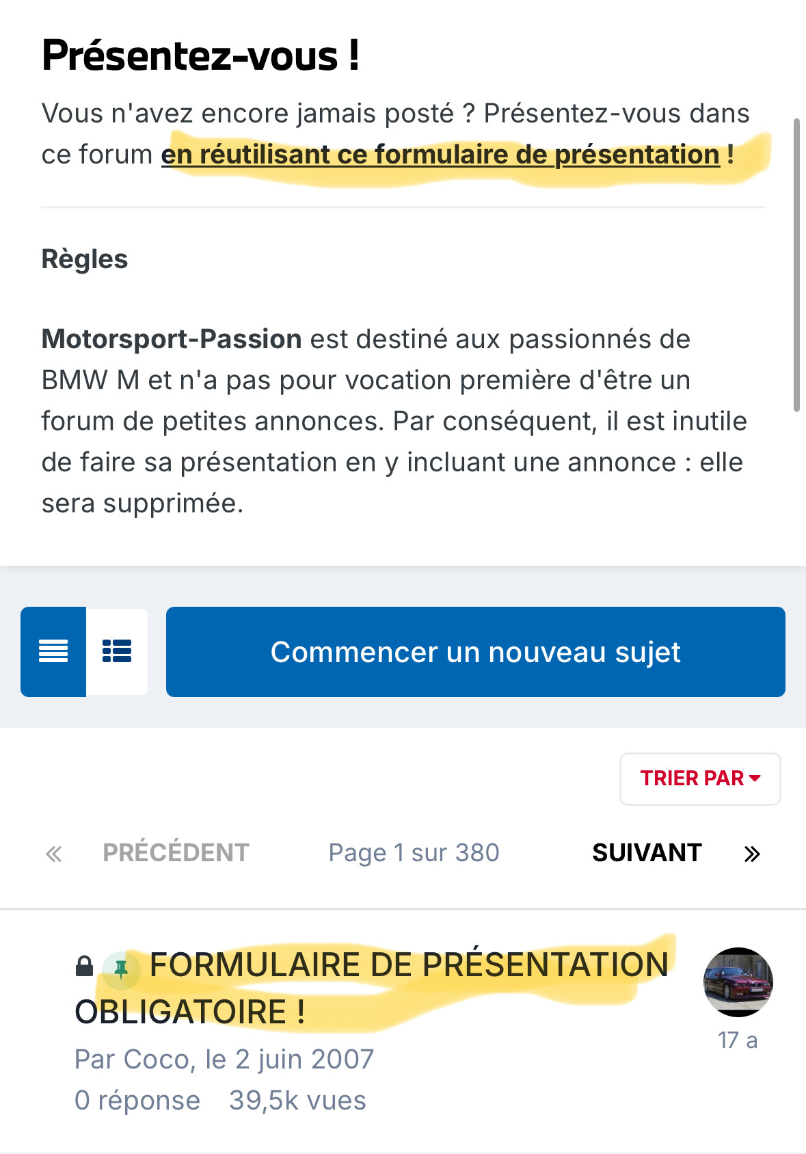This screenshot has height=1154, width=806.
Task: Click the locked topic padlock icon
Action: pos(84,967)
